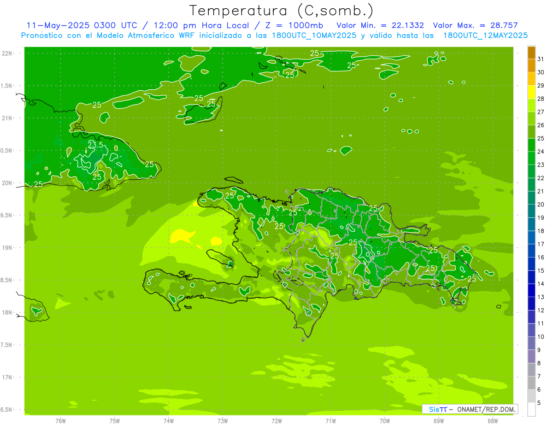Click the "1.5N" latitude axis label

[6, 86]
